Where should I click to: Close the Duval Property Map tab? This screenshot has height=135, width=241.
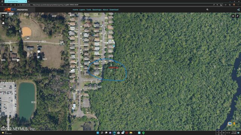click(x=26, y=1)
